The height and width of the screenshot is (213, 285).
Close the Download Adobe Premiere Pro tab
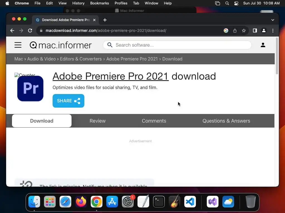coord(94,20)
